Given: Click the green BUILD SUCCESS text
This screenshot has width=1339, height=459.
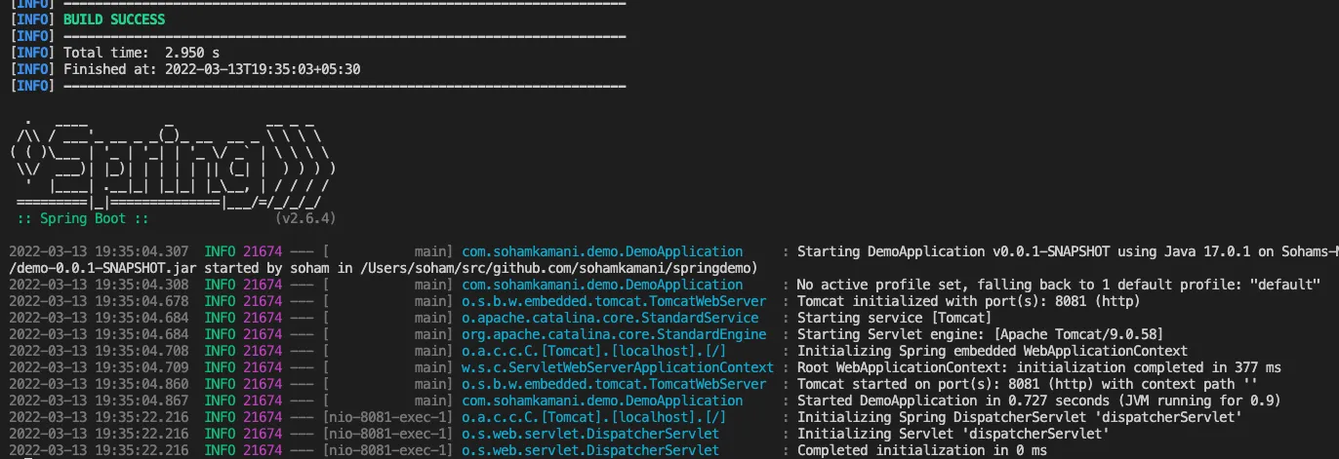Looking at the screenshot, I should click(x=114, y=19).
